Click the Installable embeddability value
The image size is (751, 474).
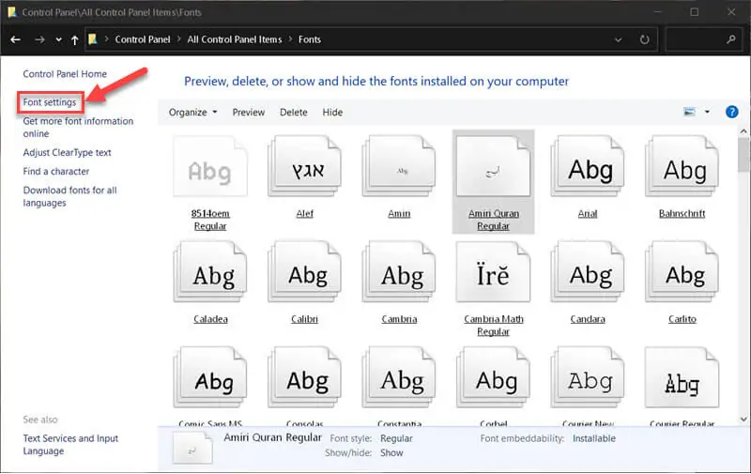pyautogui.click(x=594, y=438)
